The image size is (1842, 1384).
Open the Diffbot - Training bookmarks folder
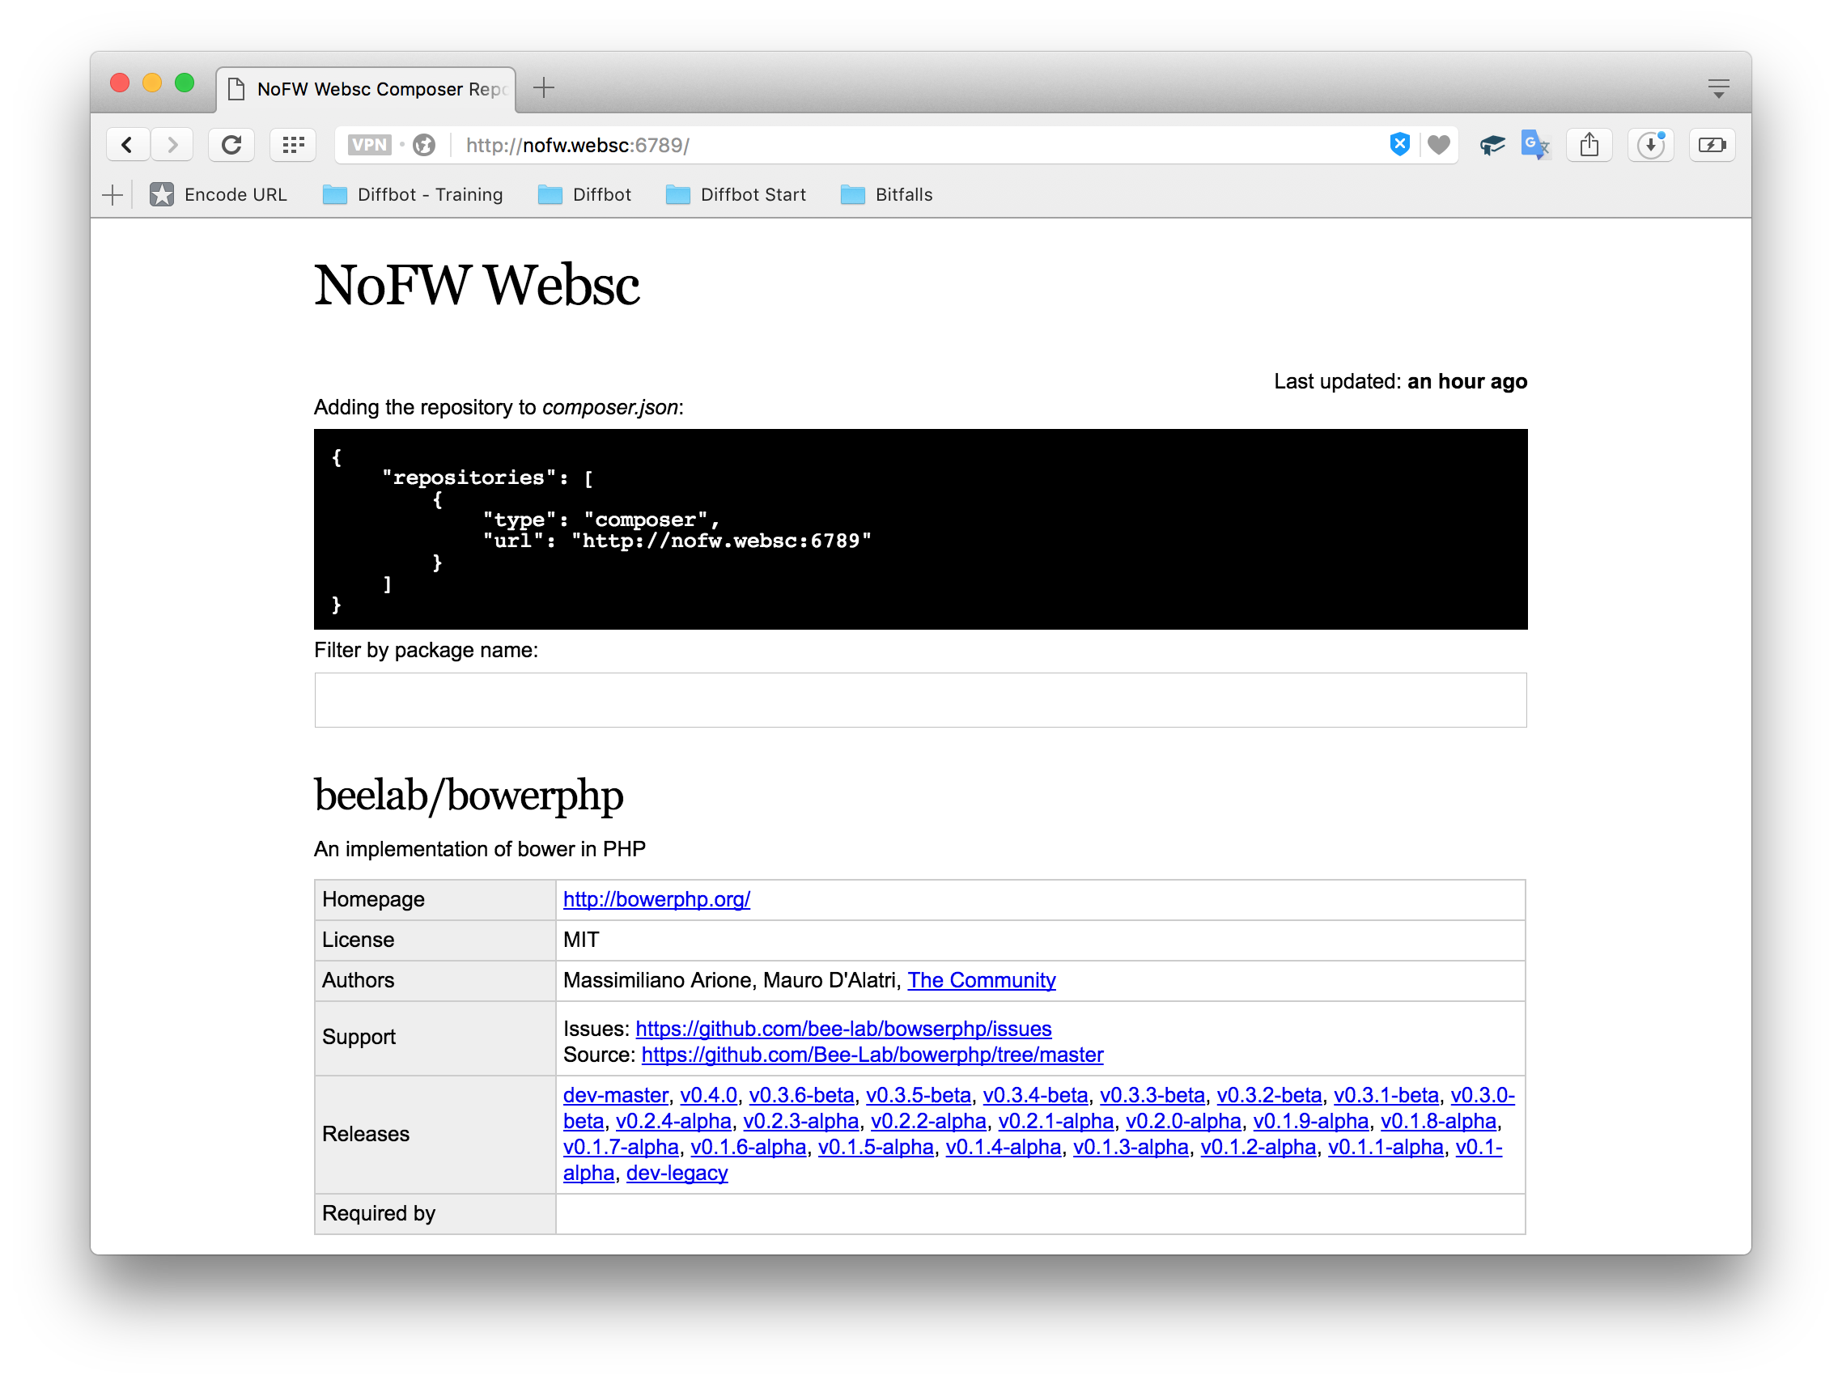click(x=413, y=195)
